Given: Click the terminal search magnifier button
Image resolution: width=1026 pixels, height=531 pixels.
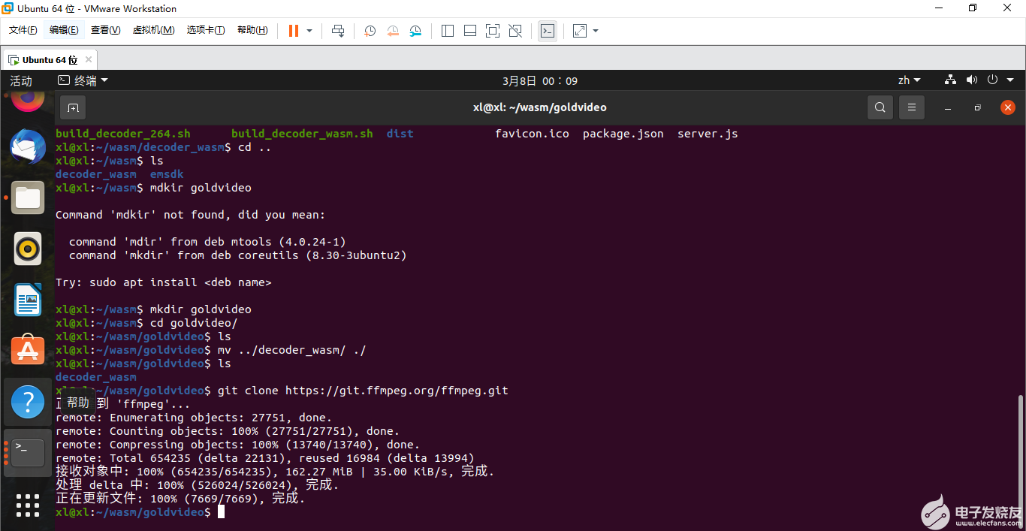Looking at the screenshot, I should click(880, 107).
